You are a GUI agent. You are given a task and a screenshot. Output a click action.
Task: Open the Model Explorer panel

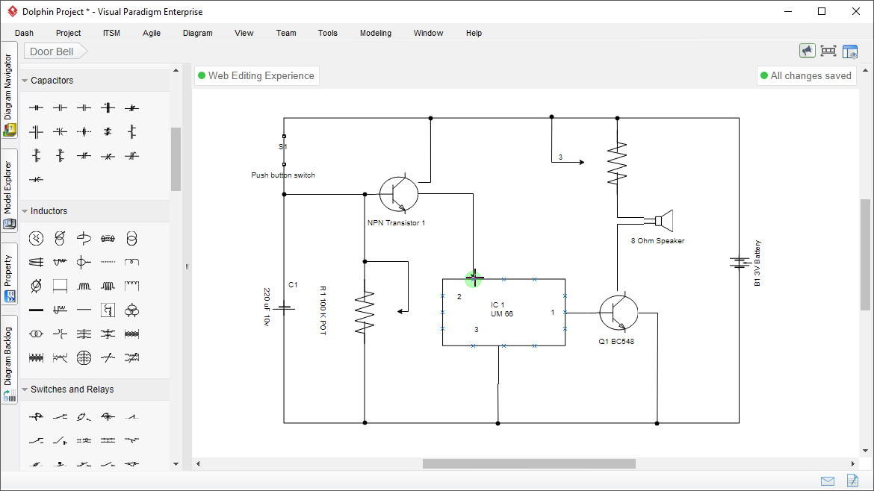pyautogui.click(x=9, y=187)
